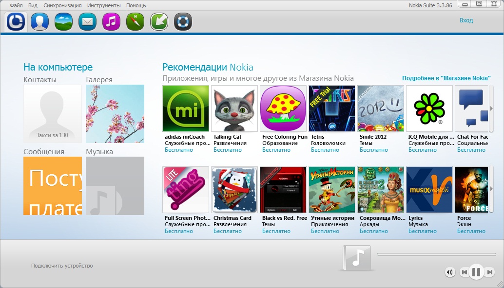504x288 pixels.
Task: Open Talking Cat app icon
Action: click(234, 108)
